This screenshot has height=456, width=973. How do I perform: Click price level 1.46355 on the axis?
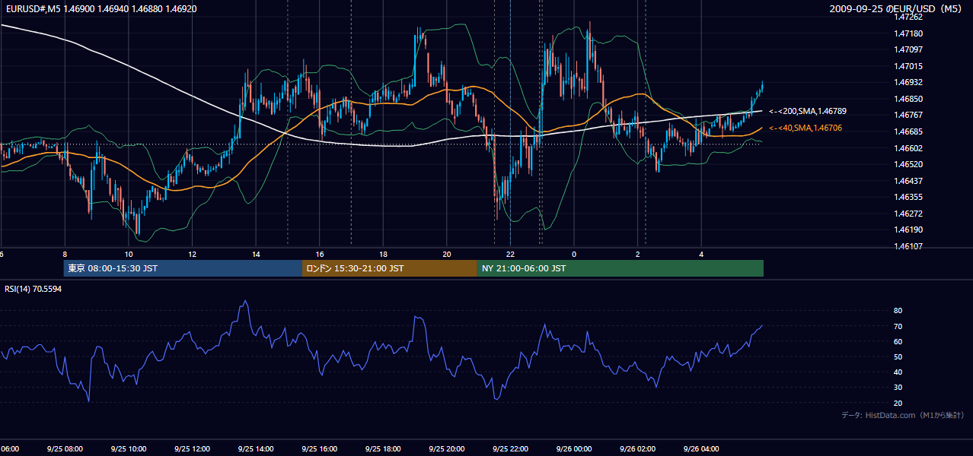pos(909,197)
